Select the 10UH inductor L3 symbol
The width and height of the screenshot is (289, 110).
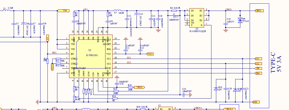[118, 11]
